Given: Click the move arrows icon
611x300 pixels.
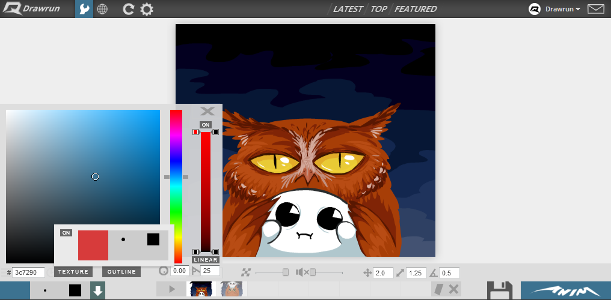Looking at the screenshot, I should coord(367,273).
